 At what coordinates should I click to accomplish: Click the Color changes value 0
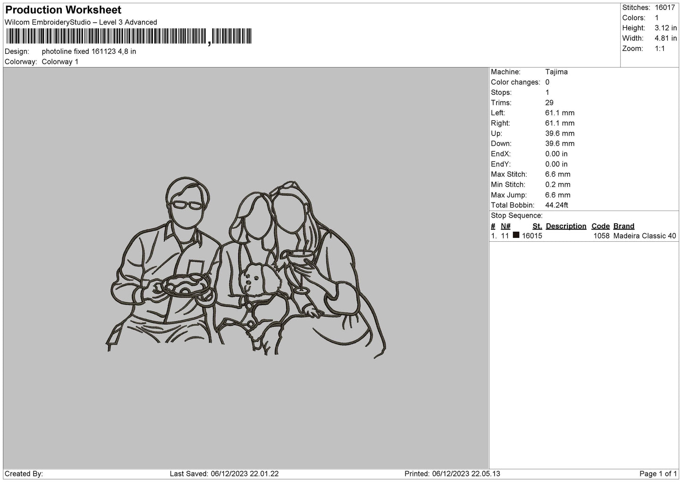[x=547, y=82]
